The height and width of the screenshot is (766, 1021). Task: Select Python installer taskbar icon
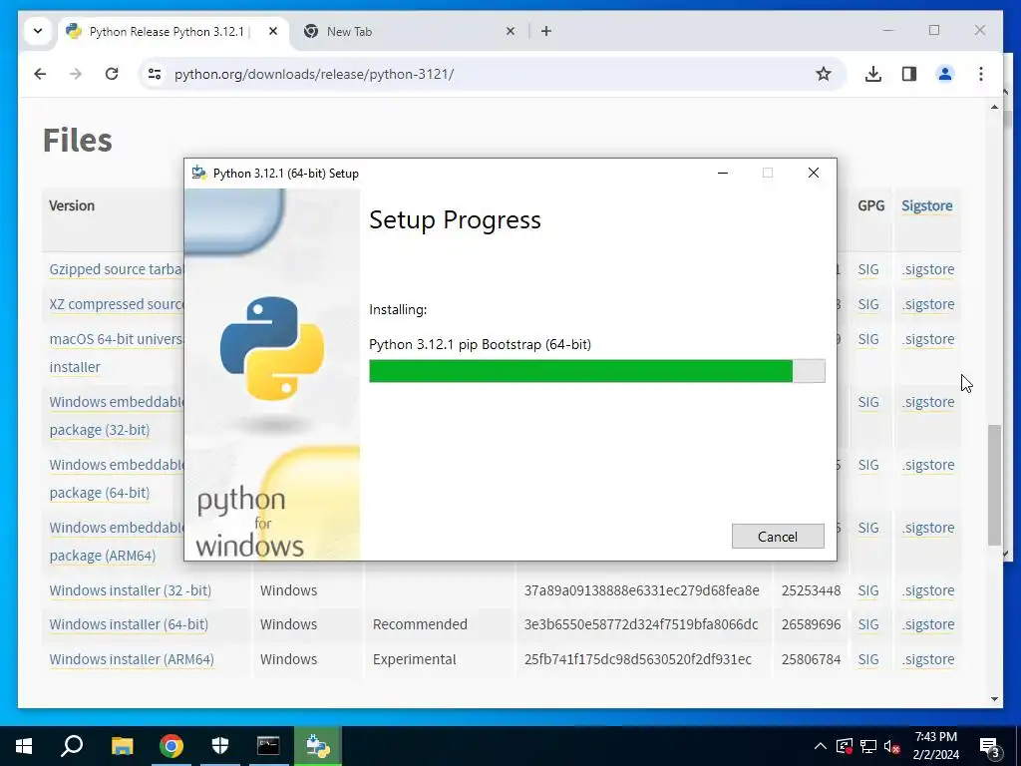coord(318,746)
